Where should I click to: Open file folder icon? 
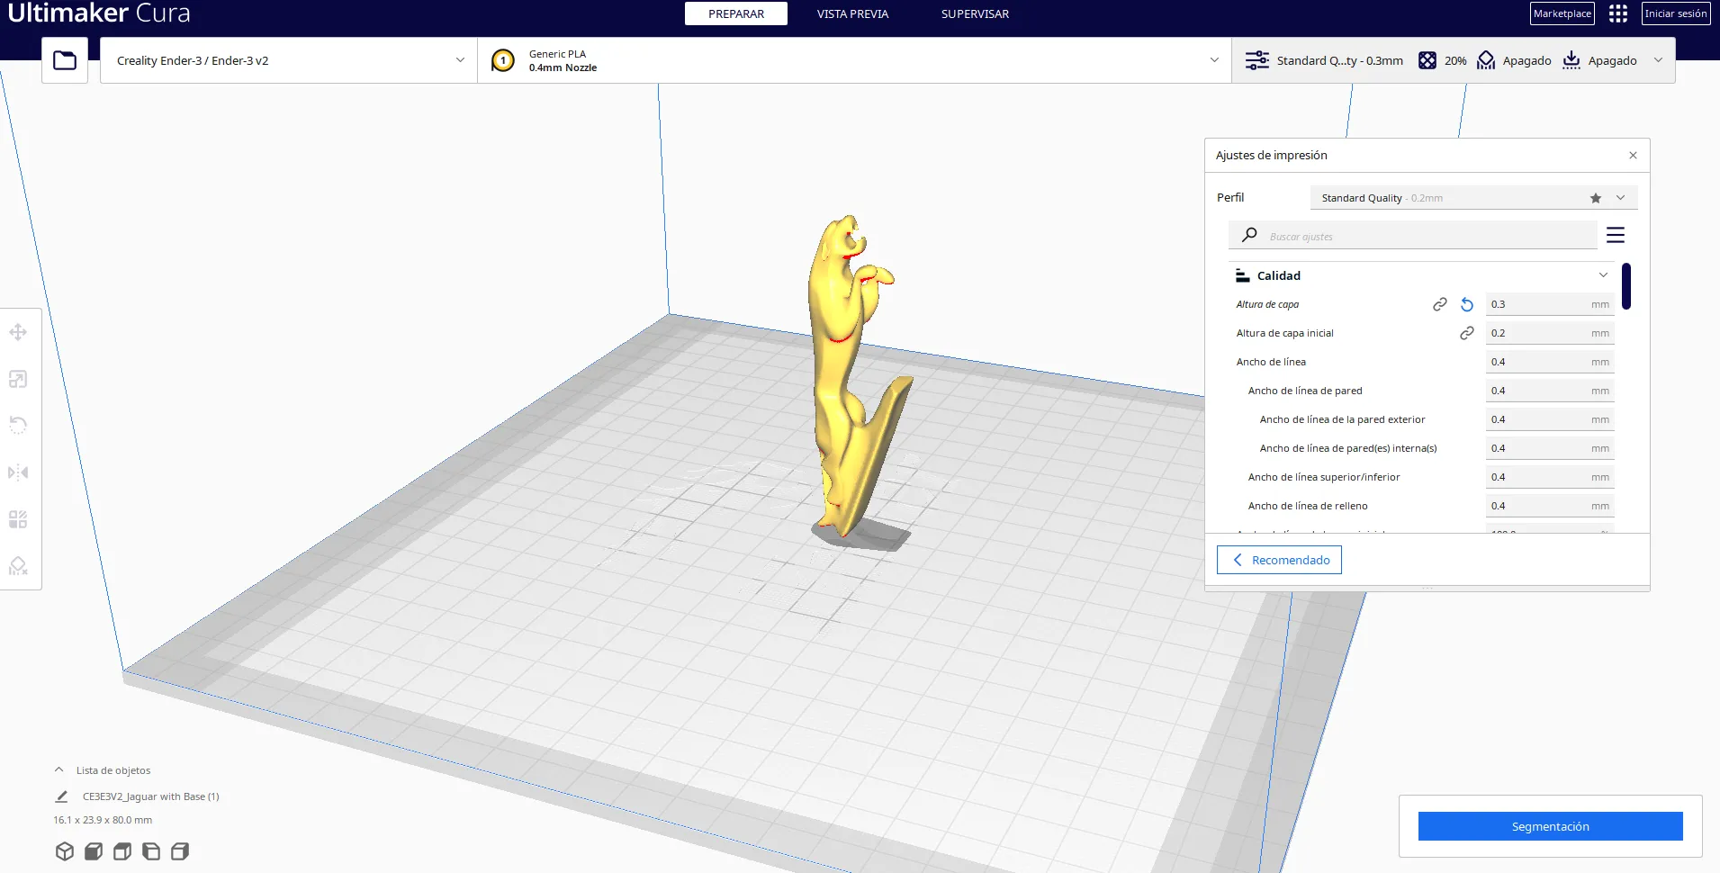pos(65,60)
